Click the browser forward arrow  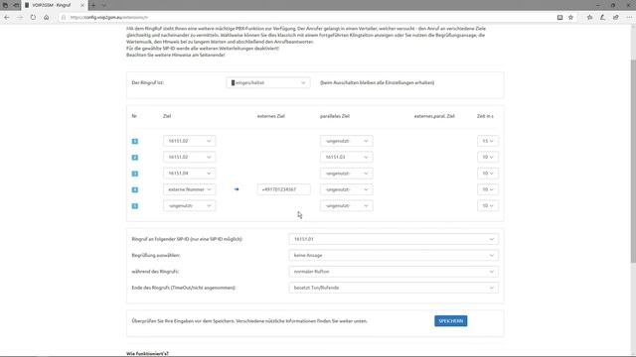pyautogui.click(x=20, y=18)
